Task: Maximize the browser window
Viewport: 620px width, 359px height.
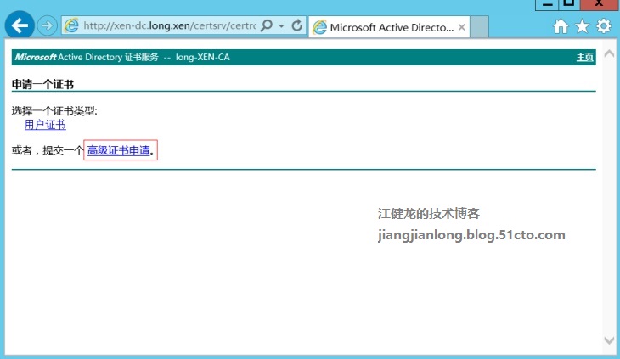Action: (569, 4)
